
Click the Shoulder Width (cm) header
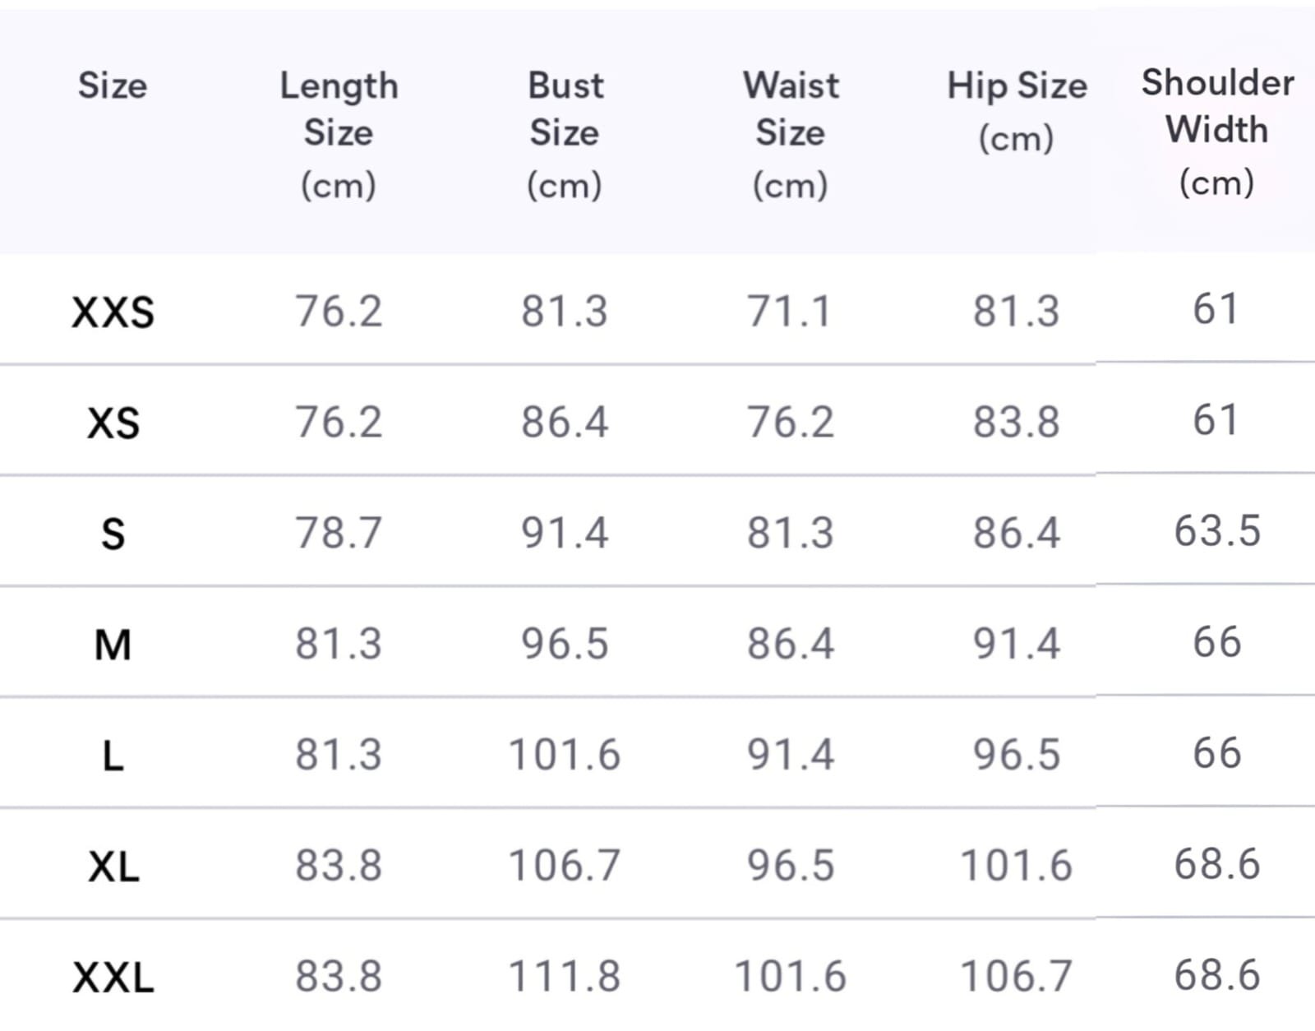(x=1217, y=131)
